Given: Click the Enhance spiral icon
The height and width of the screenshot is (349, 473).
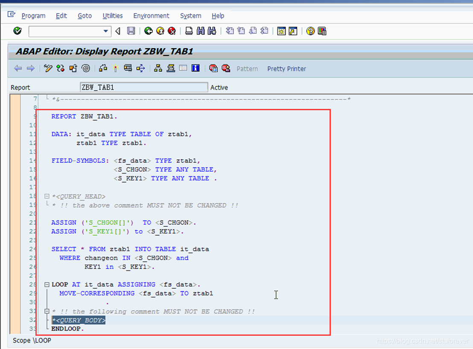Looking at the screenshot, I should pos(86,68).
